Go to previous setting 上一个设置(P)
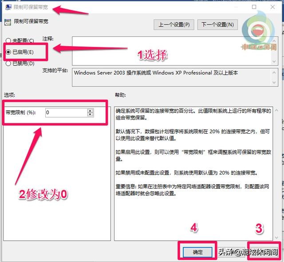 [x=174, y=24]
